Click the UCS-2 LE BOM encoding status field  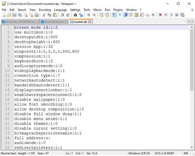pos(164,153)
